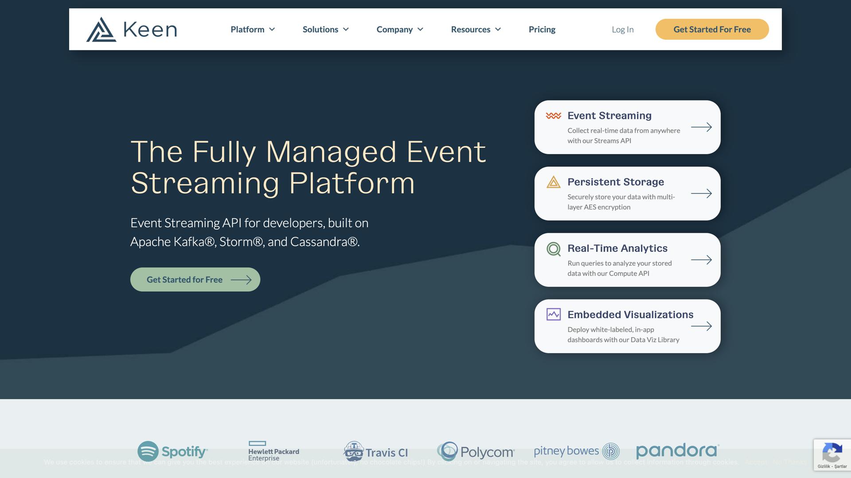Image resolution: width=851 pixels, height=478 pixels.
Task: Click the Keen triangle logo icon
Action: (101, 30)
